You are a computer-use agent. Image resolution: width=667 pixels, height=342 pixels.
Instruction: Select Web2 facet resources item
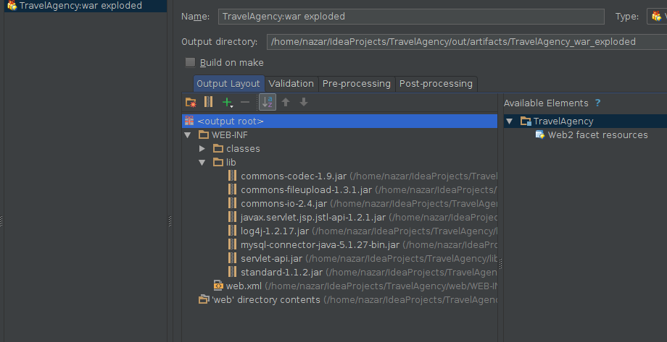click(597, 135)
